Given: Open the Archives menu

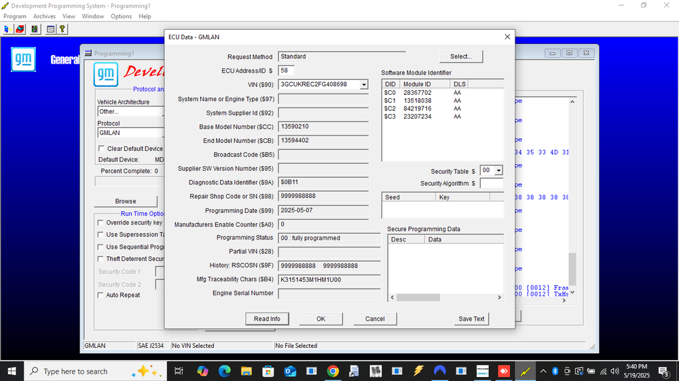Looking at the screenshot, I should pyautogui.click(x=44, y=16).
